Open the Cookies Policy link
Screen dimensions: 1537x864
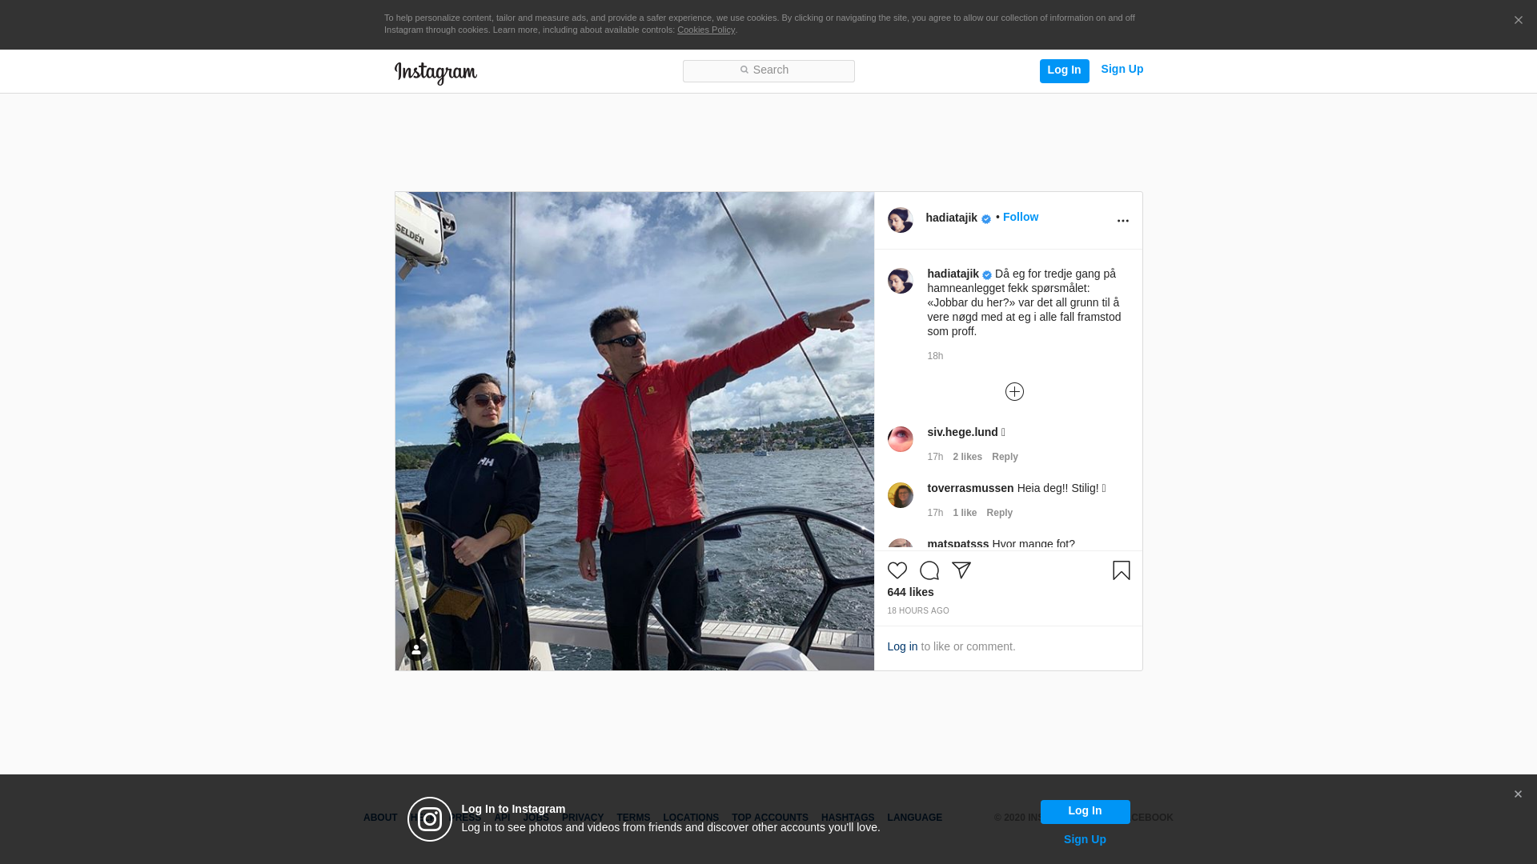tap(705, 30)
